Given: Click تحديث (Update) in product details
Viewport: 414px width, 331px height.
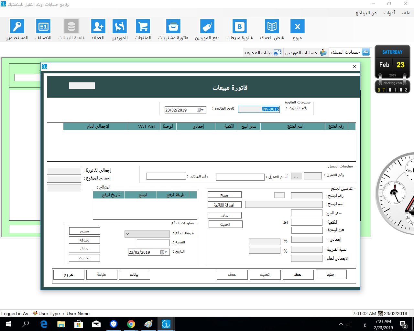Looking at the screenshot, I should click(225, 224).
